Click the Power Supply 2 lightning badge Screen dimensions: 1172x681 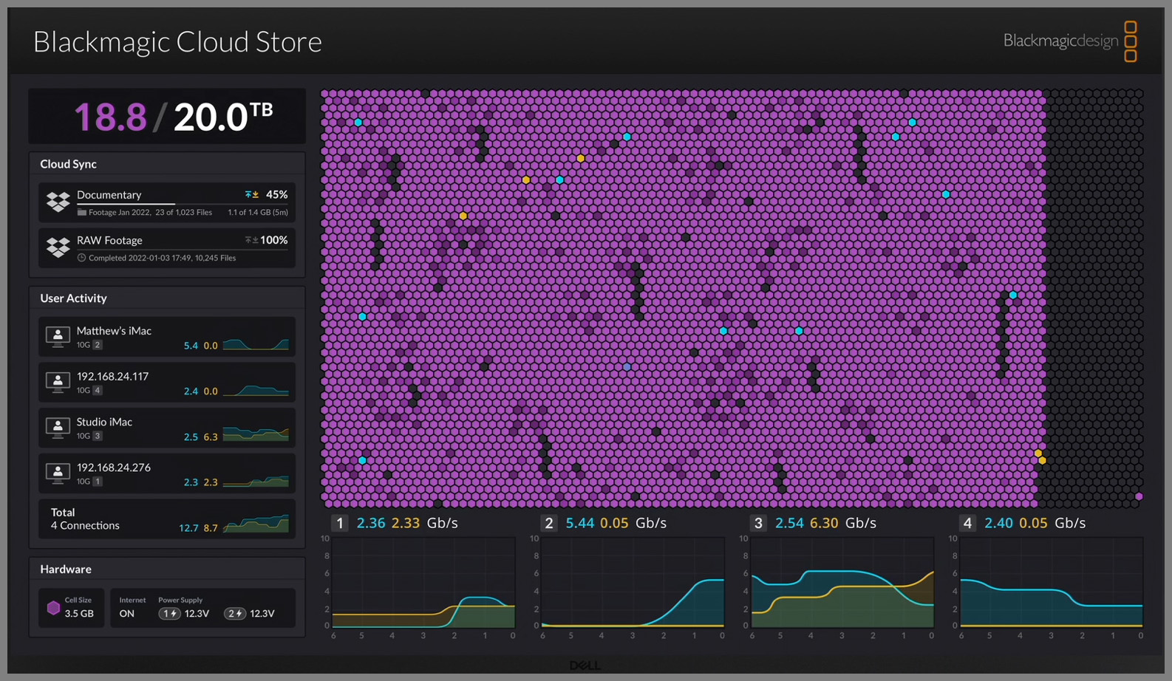tap(235, 614)
